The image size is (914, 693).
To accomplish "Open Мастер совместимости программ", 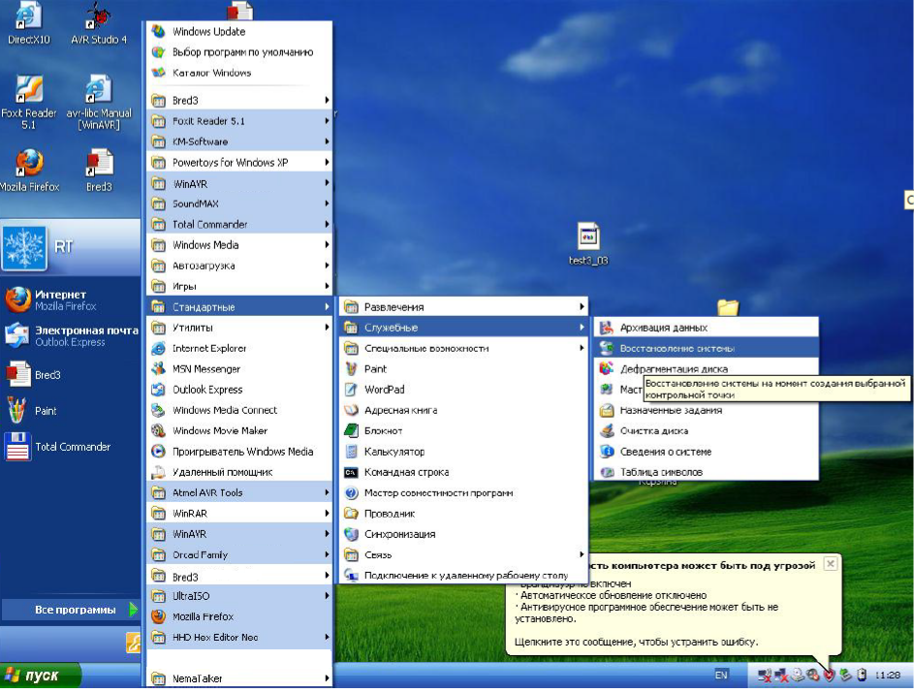I will (463, 492).
